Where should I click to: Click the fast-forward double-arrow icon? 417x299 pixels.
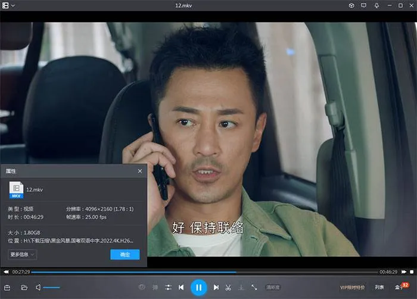pos(404,272)
